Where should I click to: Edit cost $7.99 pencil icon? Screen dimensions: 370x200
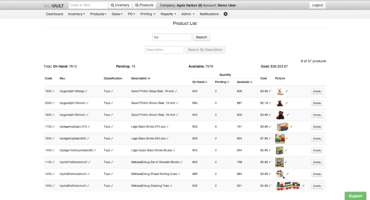click(270, 138)
